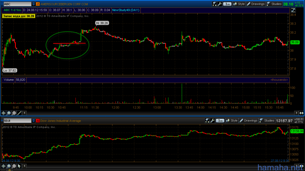Viewport: 305px width, 171px height.
Task: Click the red indicator icon beside $DJI symbol
Action: tap(38, 121)
